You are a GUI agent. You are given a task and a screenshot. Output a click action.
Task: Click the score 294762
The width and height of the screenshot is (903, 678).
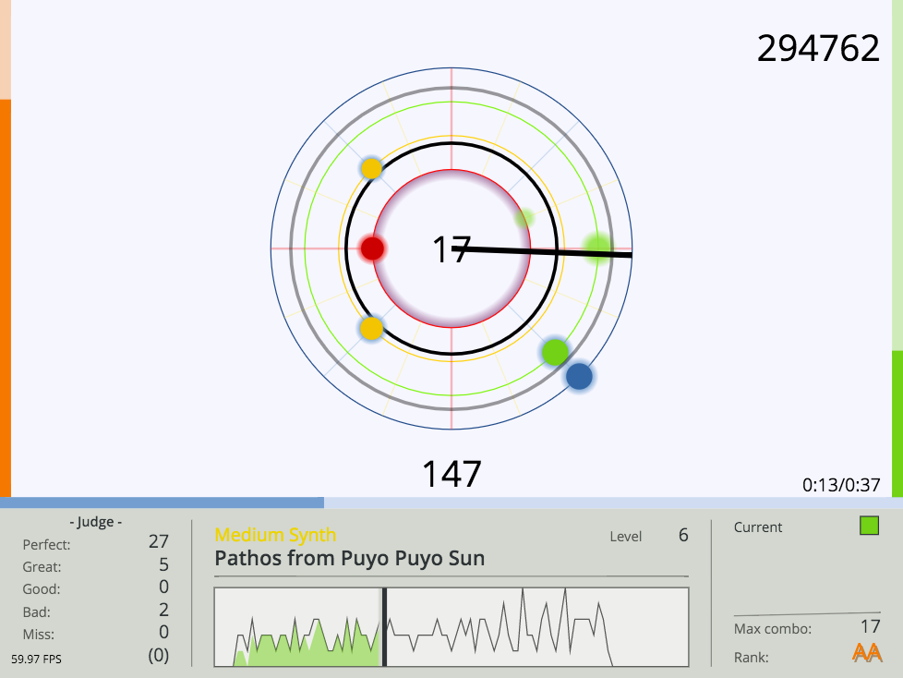point(818,48)
